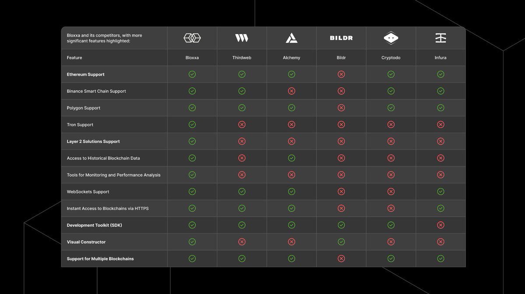Click the Development Toolkit (SDK) label
This screenshot has height=294, width=525.
(94, 225)
